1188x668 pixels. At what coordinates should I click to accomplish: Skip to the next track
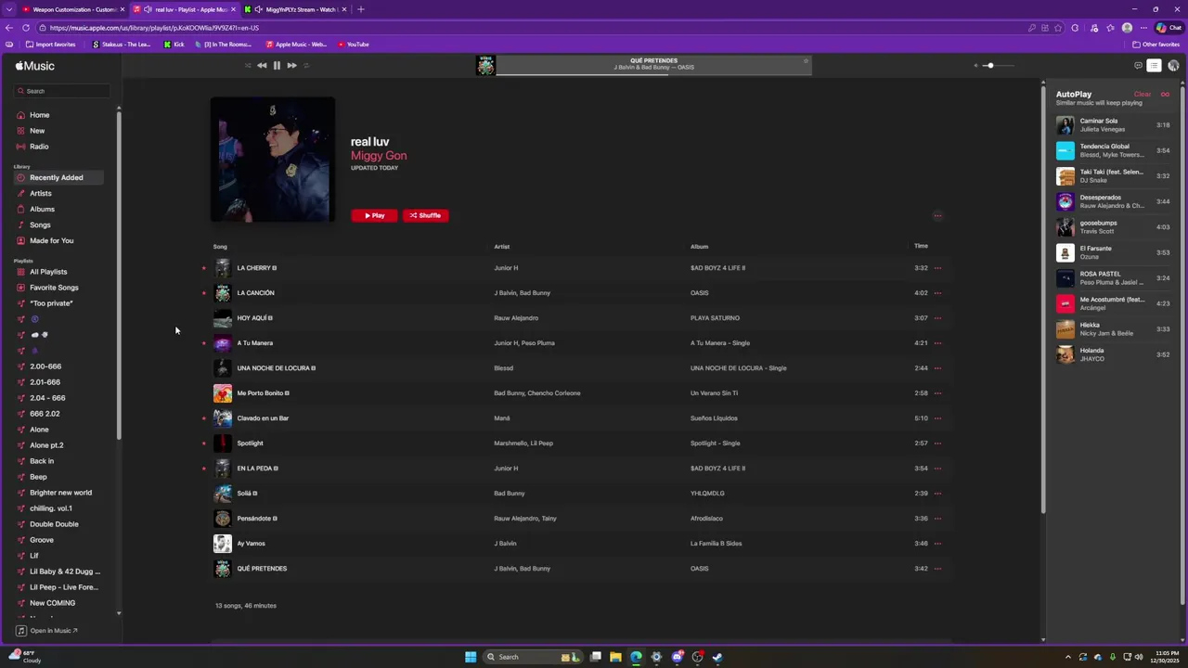coord(291,66)
